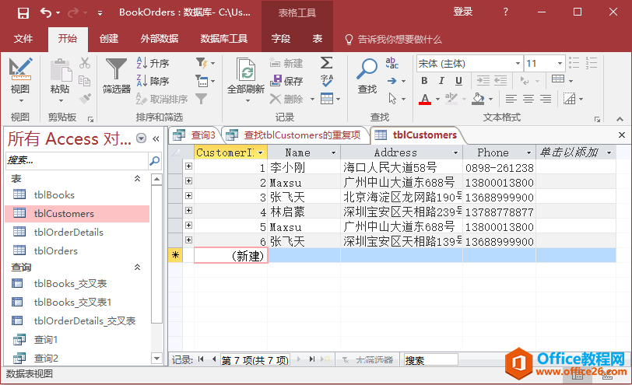Click the text highlight color icon
The width and height of the screenshot is (632, 385).
(451, 99)
